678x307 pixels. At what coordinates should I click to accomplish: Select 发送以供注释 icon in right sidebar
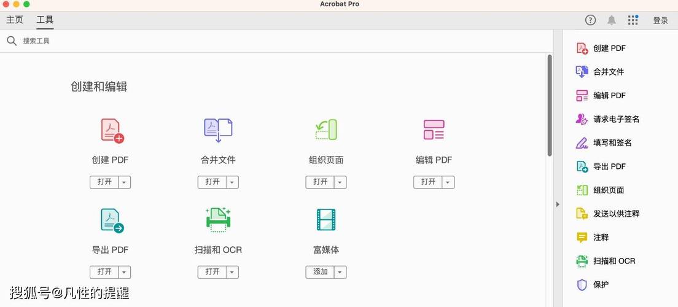(x=582, y=214)
